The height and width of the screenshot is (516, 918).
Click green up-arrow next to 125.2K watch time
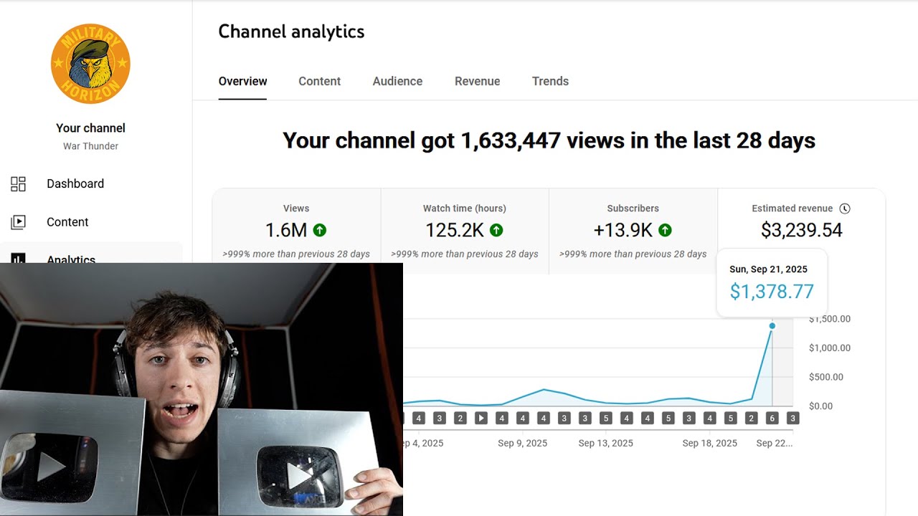tap(496, 230)
